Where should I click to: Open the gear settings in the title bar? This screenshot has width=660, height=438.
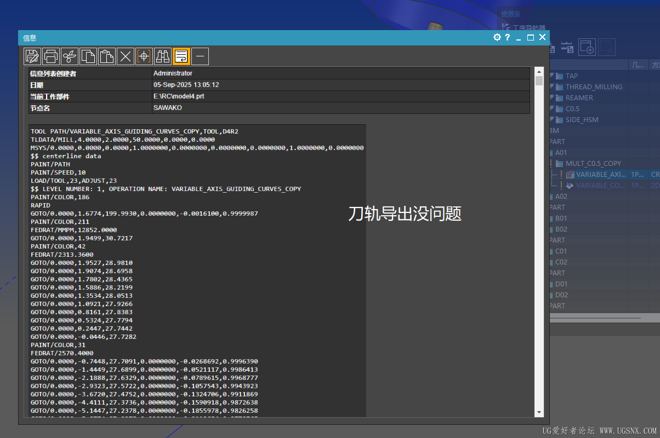coord(497,37)
